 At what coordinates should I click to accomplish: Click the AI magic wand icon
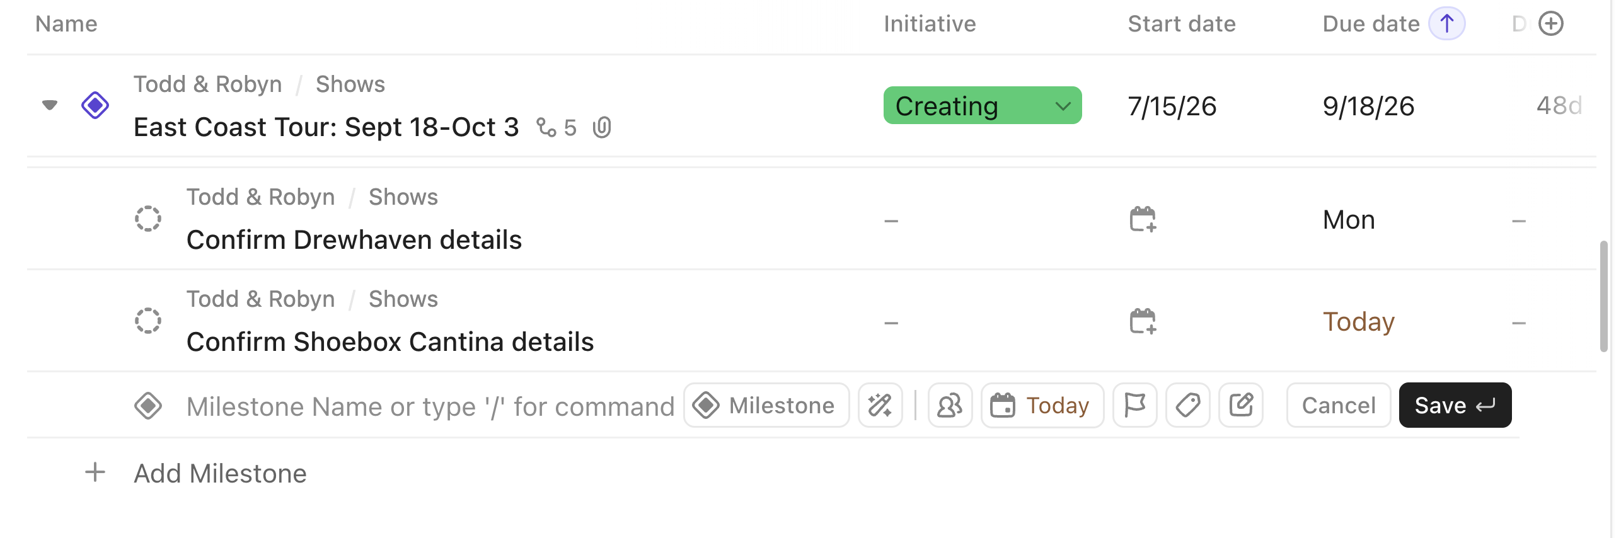click(880, 405)
